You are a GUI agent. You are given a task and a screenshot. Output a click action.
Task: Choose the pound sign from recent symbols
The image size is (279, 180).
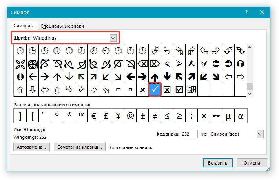coord(106,116)
